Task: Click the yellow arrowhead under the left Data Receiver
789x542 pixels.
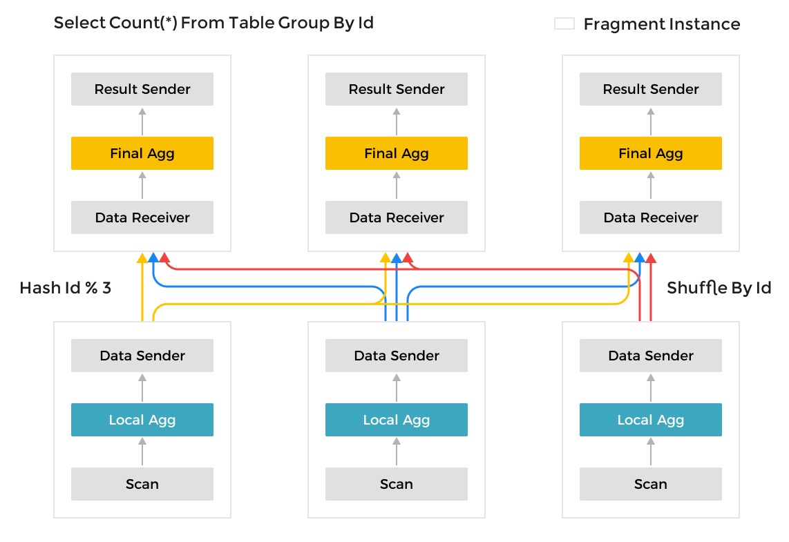Action: tap(142, 258)
